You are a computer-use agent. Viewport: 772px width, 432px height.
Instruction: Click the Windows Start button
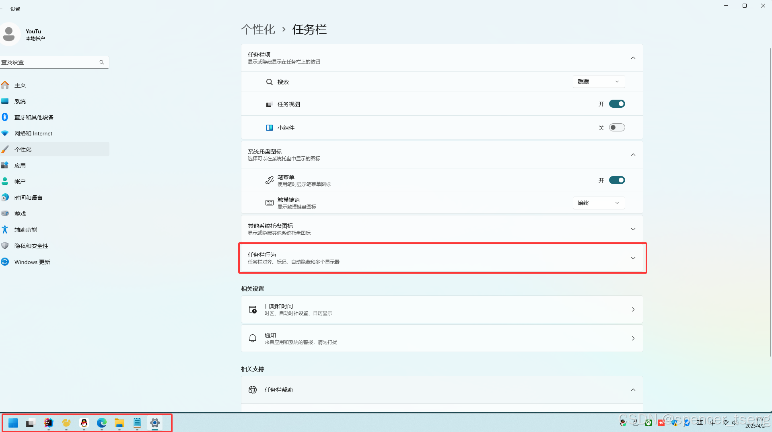coord(13,422)
